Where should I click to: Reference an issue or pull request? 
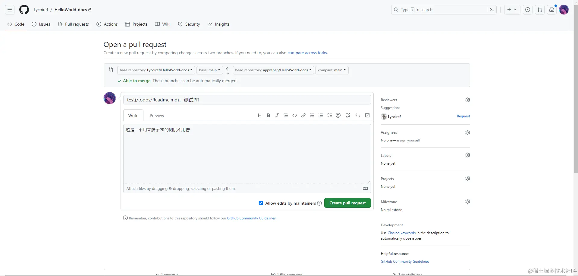348,115
